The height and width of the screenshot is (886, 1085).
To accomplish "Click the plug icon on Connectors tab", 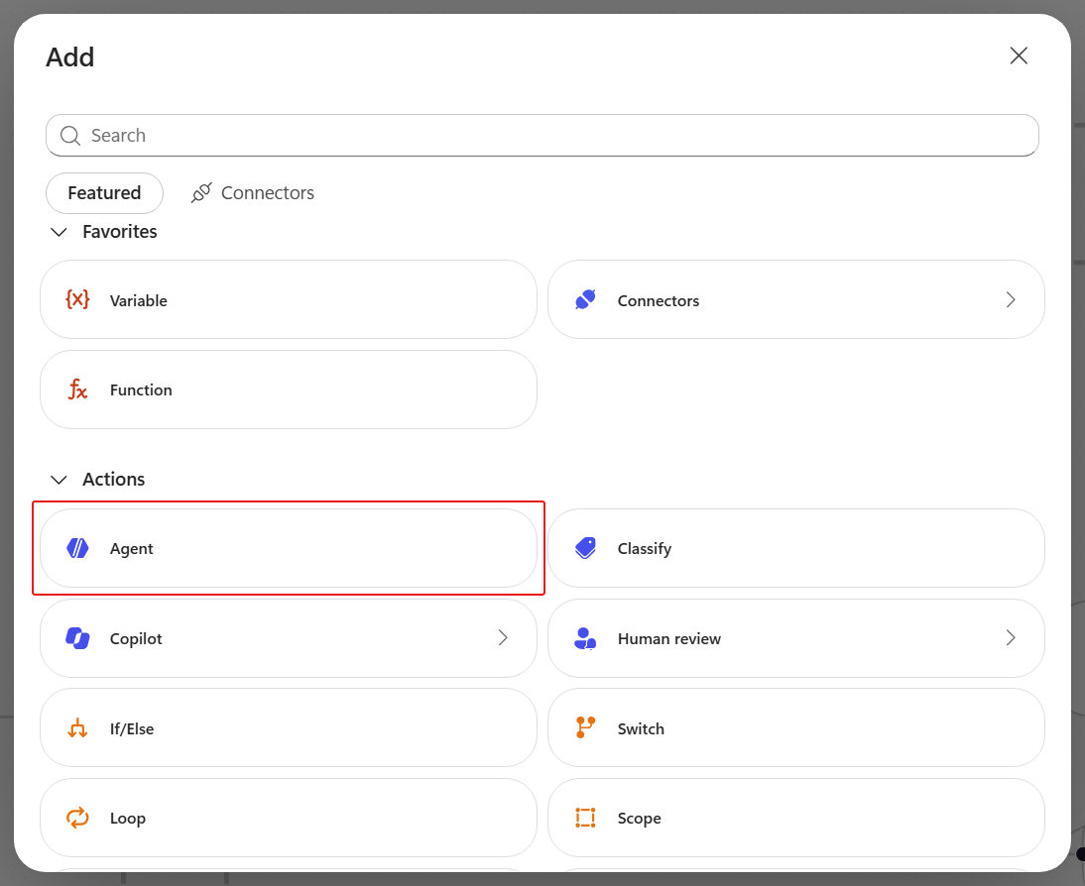I will 201,193.
